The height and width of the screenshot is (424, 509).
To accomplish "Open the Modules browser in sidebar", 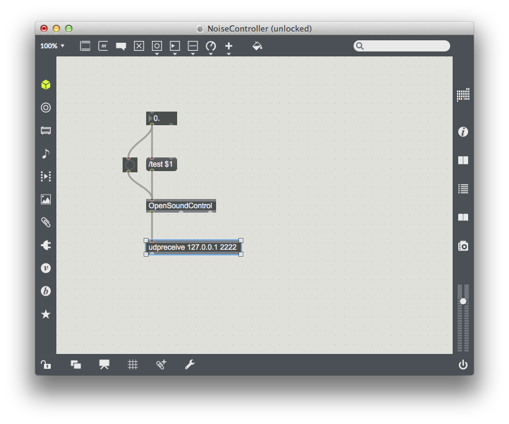I will (46, 131).
